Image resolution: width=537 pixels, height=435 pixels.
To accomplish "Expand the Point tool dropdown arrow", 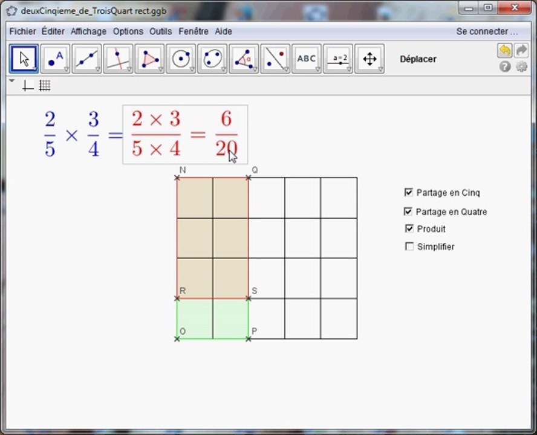I will 67,69.
